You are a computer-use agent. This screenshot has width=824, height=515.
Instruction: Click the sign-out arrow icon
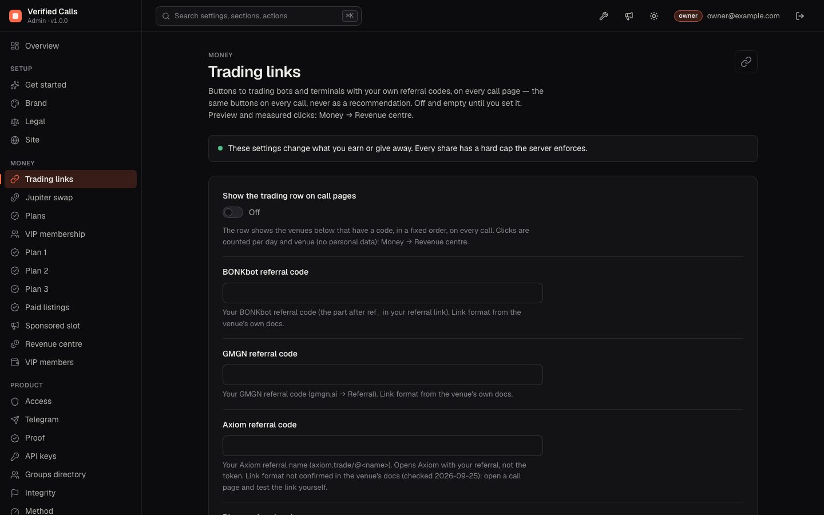(800, 16)
